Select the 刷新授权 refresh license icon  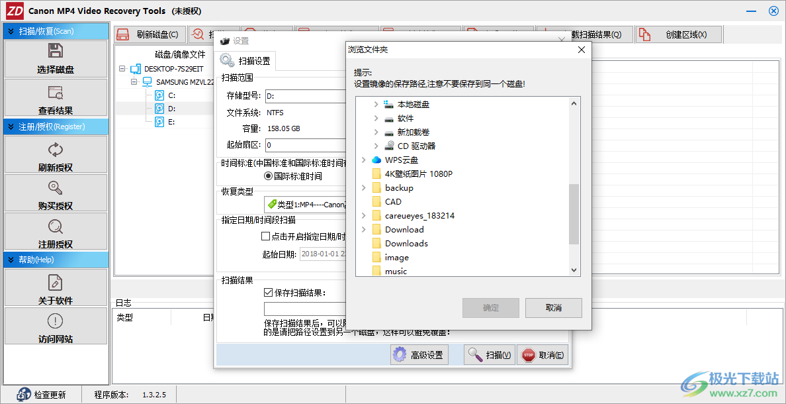[55, 149]
